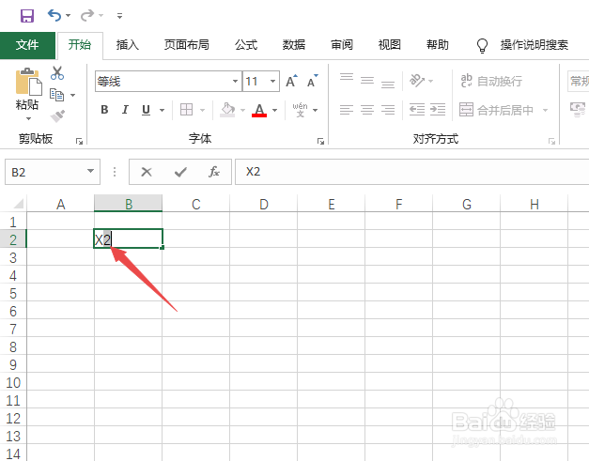Open the Borders dropdown arrow
The height and width of the screenshot is (461, 589).
[x=203, y=110]
